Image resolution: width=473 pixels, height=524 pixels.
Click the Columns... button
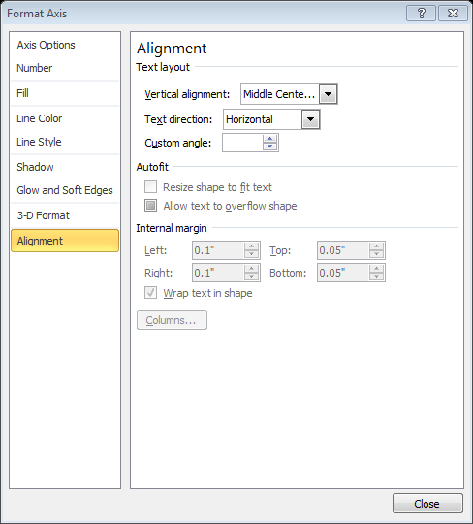pyautogui.click(x=172, y=320)
